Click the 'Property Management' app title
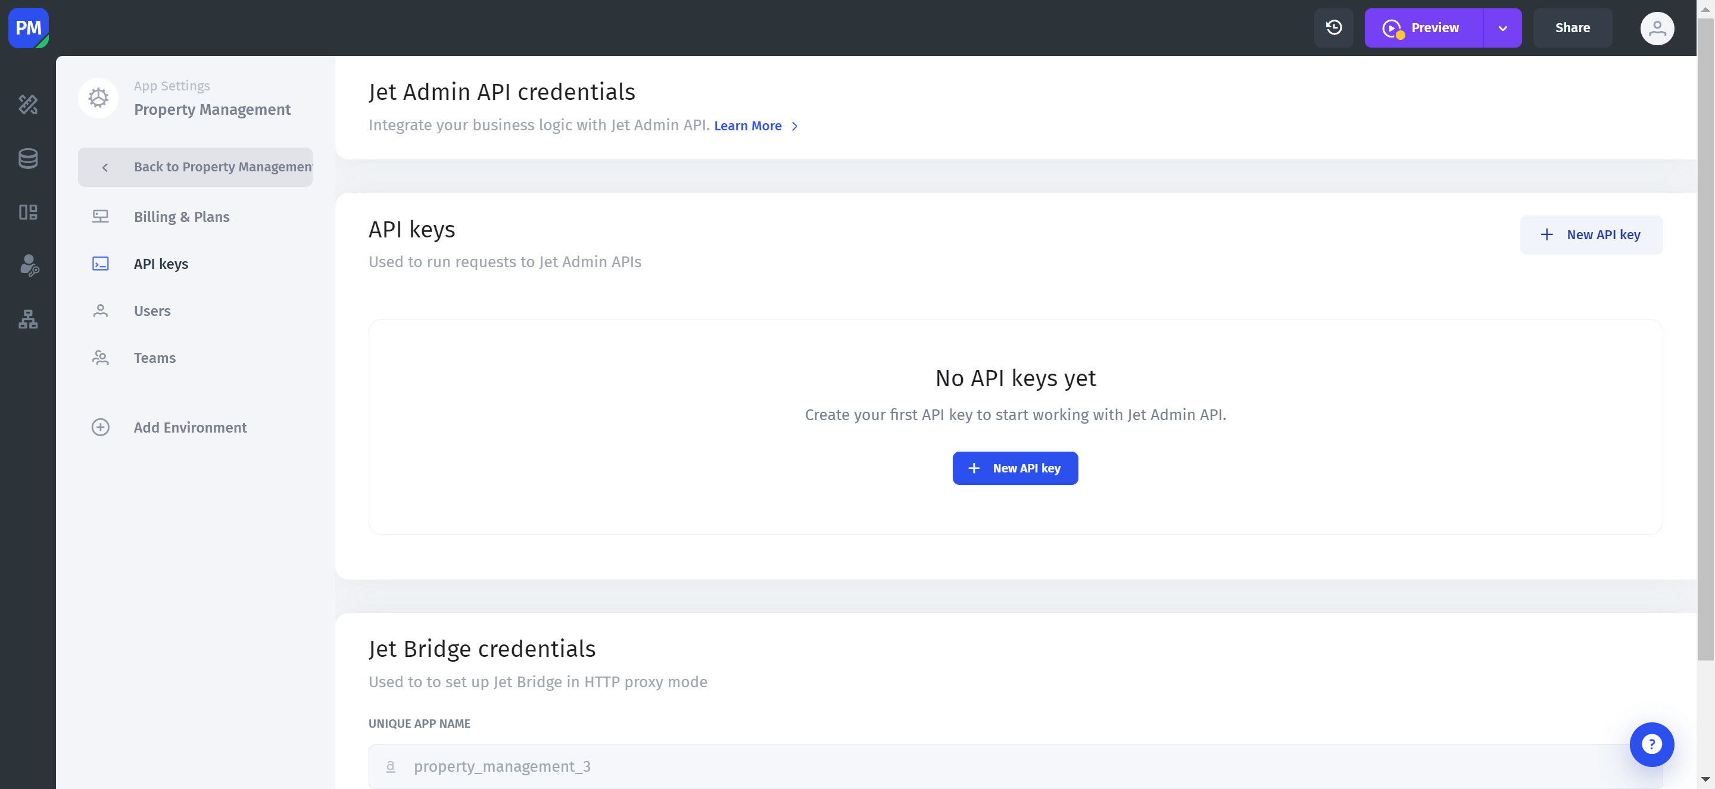This screenshot has width=1715, height=789. (213, 109)
